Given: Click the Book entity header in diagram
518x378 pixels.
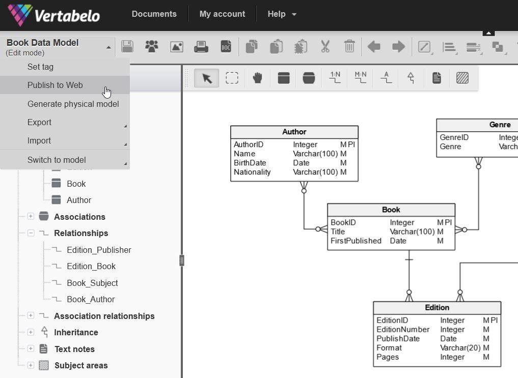Looking at the screenshot, I should tap(391, 210).
